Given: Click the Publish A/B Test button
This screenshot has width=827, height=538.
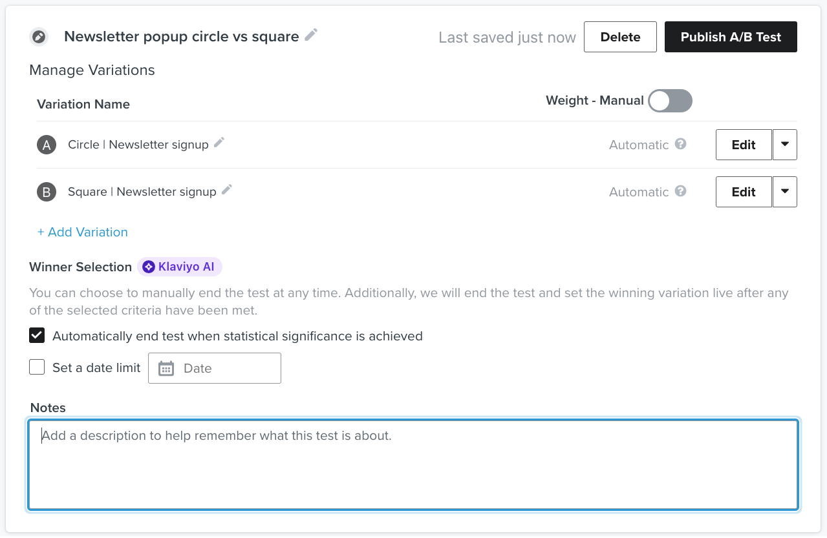Looking at the screenshot, I should coord(731,37).
